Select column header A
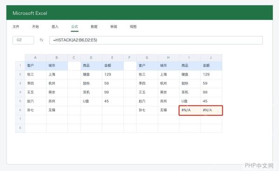Image resolution: width=279 pixels, height=171 pixels. click(x=35, y=58)
